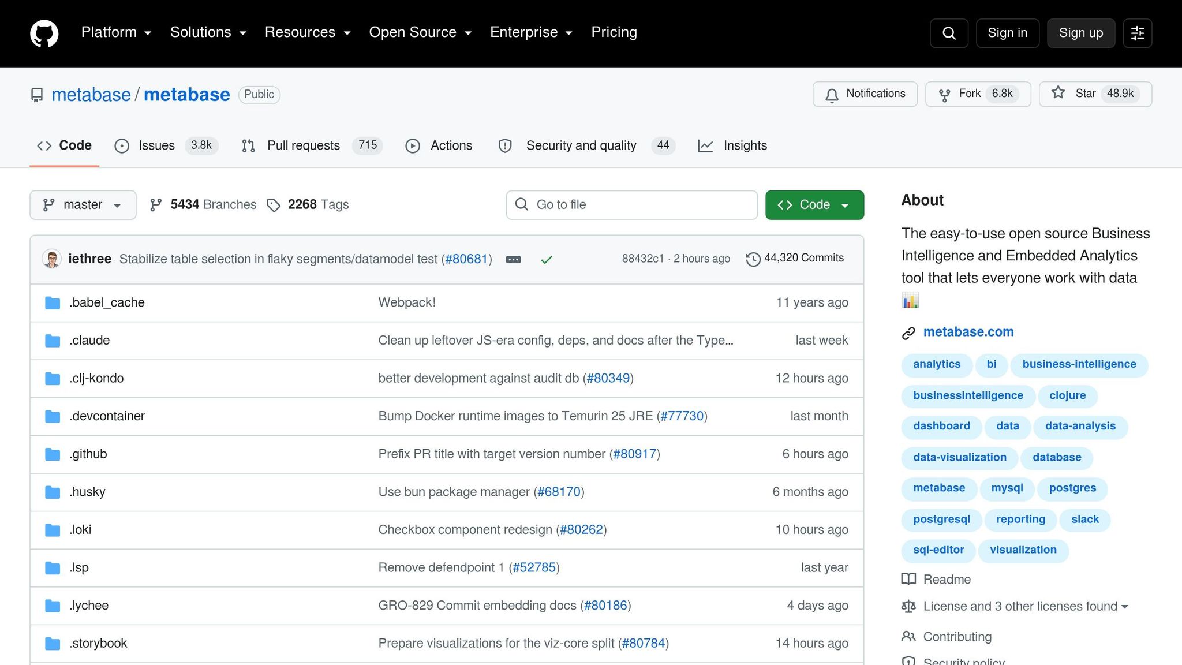
Task: Open the .clj-kondo folder
Action: click(96, 379)
